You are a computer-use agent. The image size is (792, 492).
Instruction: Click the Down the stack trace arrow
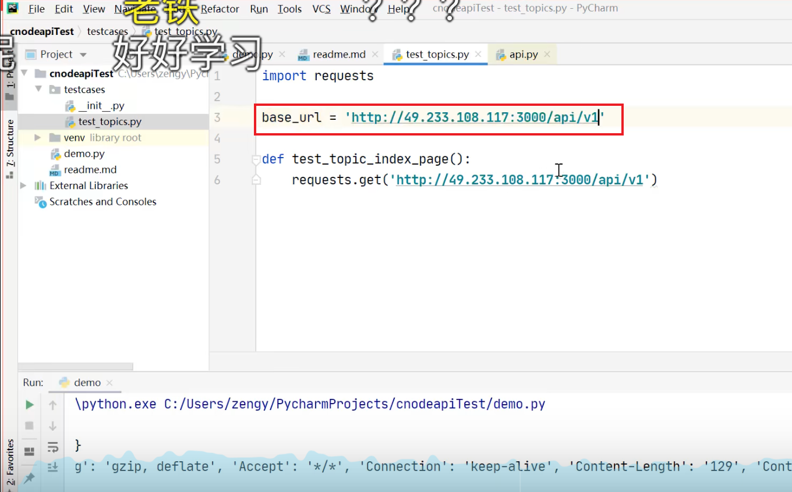tap(52, 426)
